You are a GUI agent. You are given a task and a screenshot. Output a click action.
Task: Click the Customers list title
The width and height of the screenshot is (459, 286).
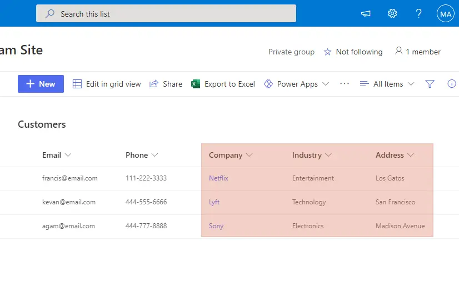pos(42,124)
